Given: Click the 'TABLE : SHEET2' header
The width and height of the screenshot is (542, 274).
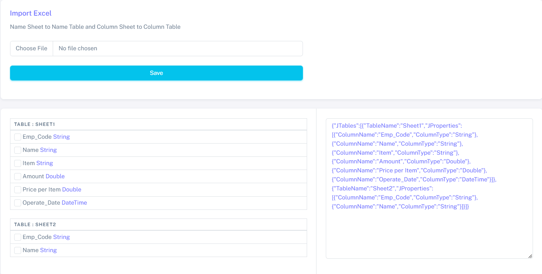Looking at the screenshot, I should click(x=159, y=224).
